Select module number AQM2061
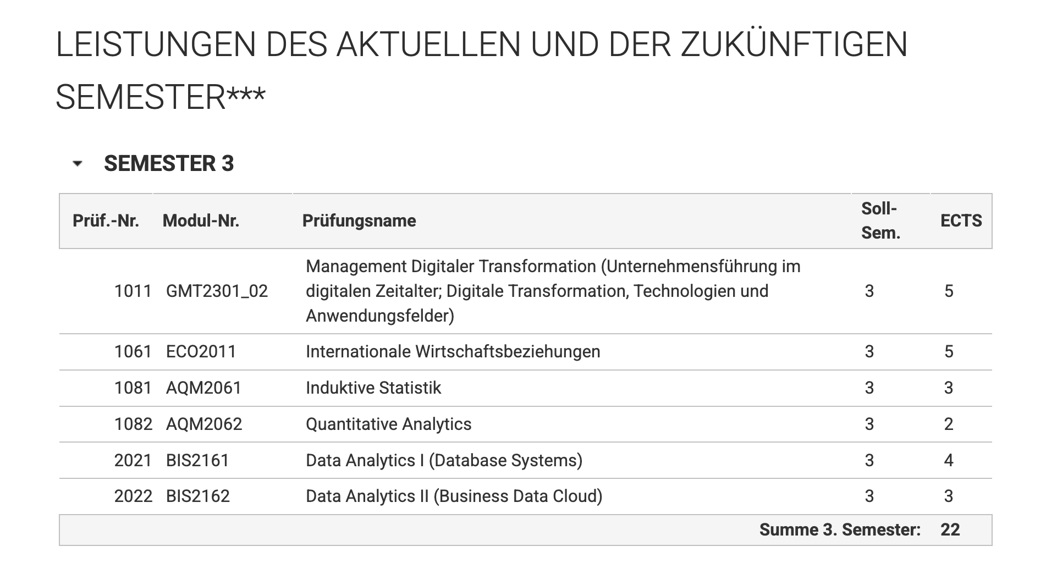Image resolution: width=1046 pixels, height=563 pixels. click(203, 388)
